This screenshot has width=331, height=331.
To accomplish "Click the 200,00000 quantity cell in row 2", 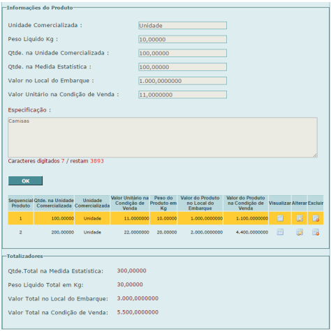I will (x=54, y=232).
